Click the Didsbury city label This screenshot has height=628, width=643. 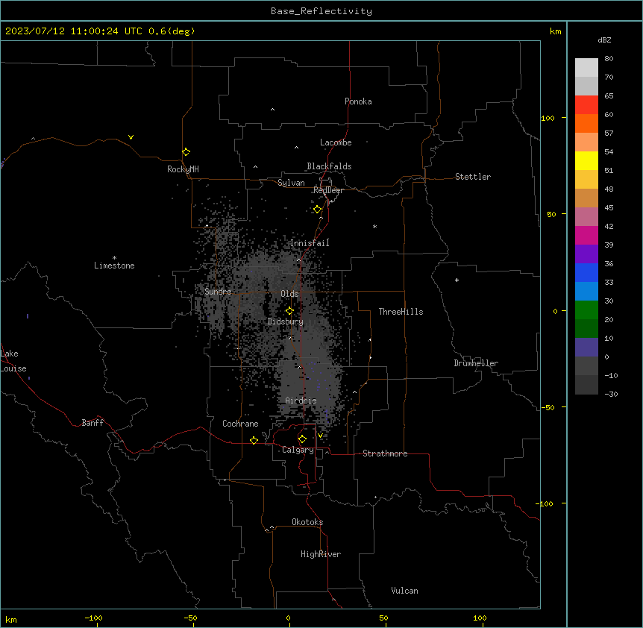coord(286,321)
